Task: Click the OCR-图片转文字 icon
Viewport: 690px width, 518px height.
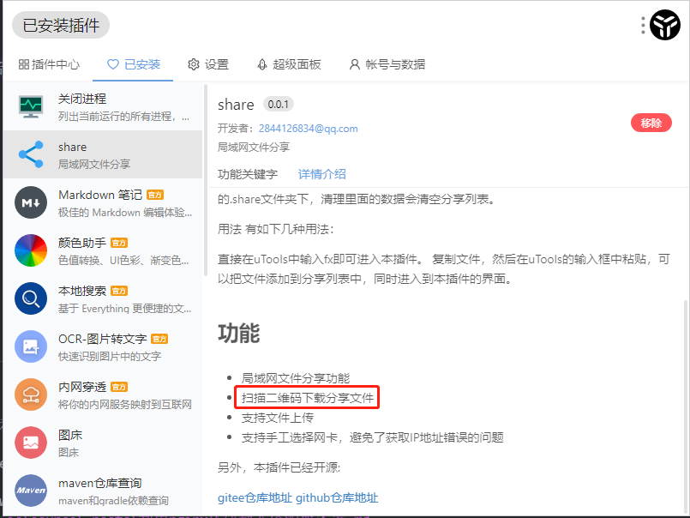Action: coord(31,346)
